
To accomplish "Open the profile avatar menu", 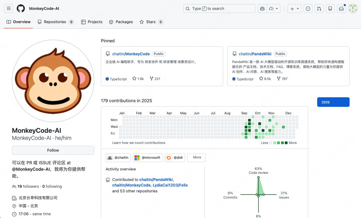I will pyautogui.click(x=352, y=8).
